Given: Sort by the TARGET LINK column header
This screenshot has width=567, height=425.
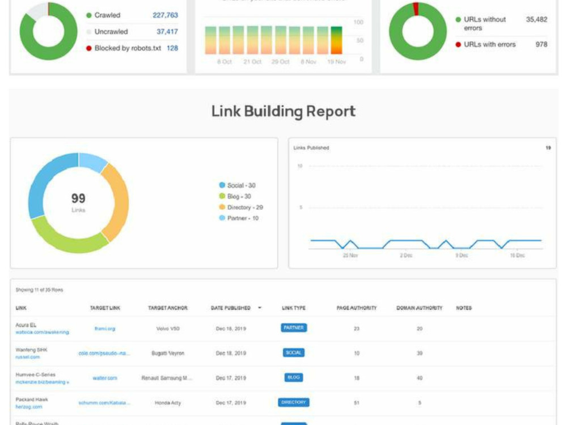Looking at the screenshot, I should [105, 308].
